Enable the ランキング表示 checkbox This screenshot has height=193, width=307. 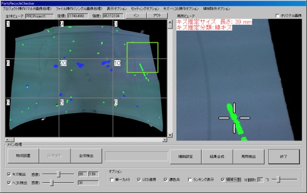click(x=190, y=180)
